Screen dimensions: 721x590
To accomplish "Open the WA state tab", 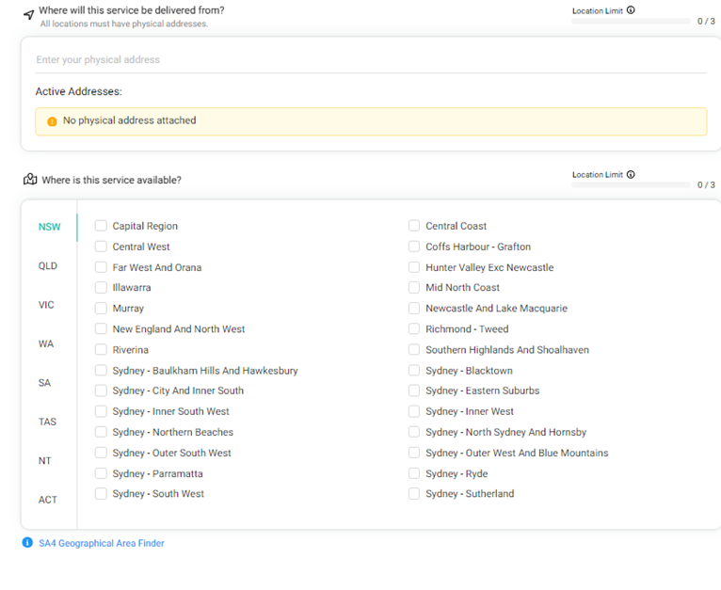I will point(46,344).
